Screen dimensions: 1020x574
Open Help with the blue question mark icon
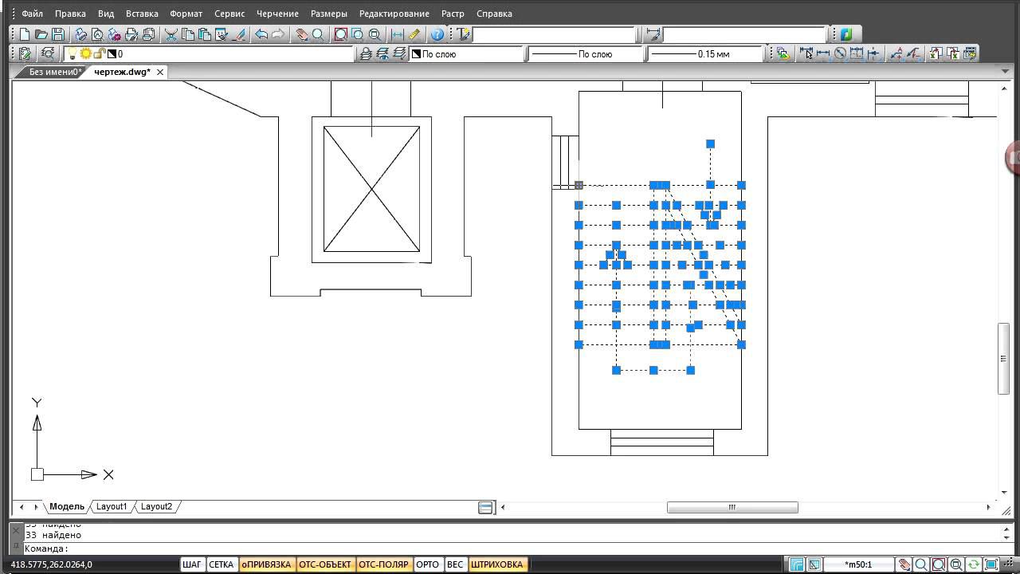point(437,34)
